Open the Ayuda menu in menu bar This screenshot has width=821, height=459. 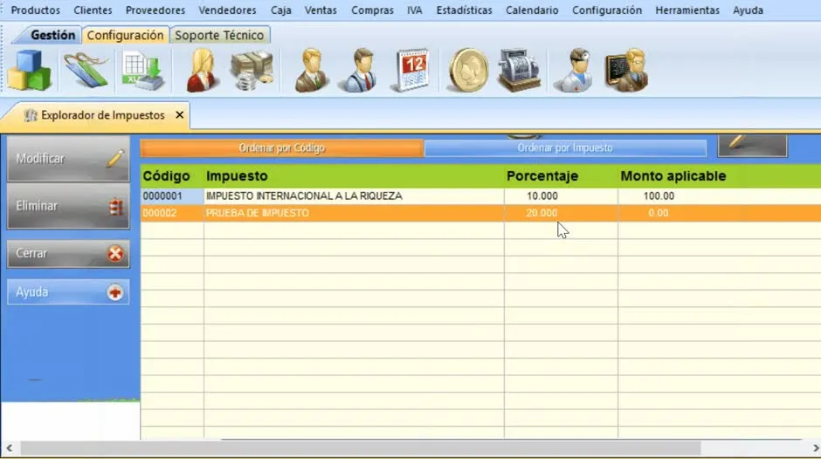pyautogui.click(x=748, y=10)
